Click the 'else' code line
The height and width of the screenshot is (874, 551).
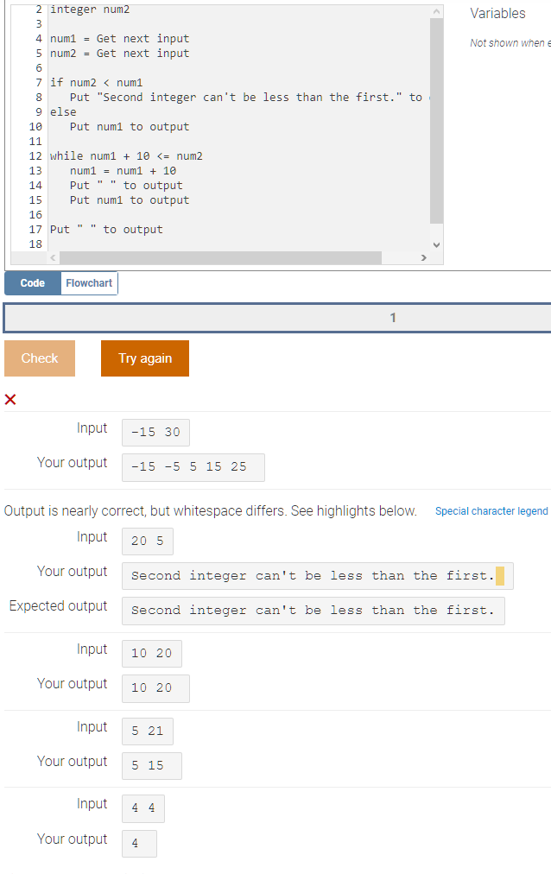click(x=63, y=112)
